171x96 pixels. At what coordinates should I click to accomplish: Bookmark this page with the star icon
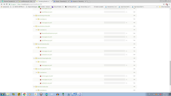[164, 4]
